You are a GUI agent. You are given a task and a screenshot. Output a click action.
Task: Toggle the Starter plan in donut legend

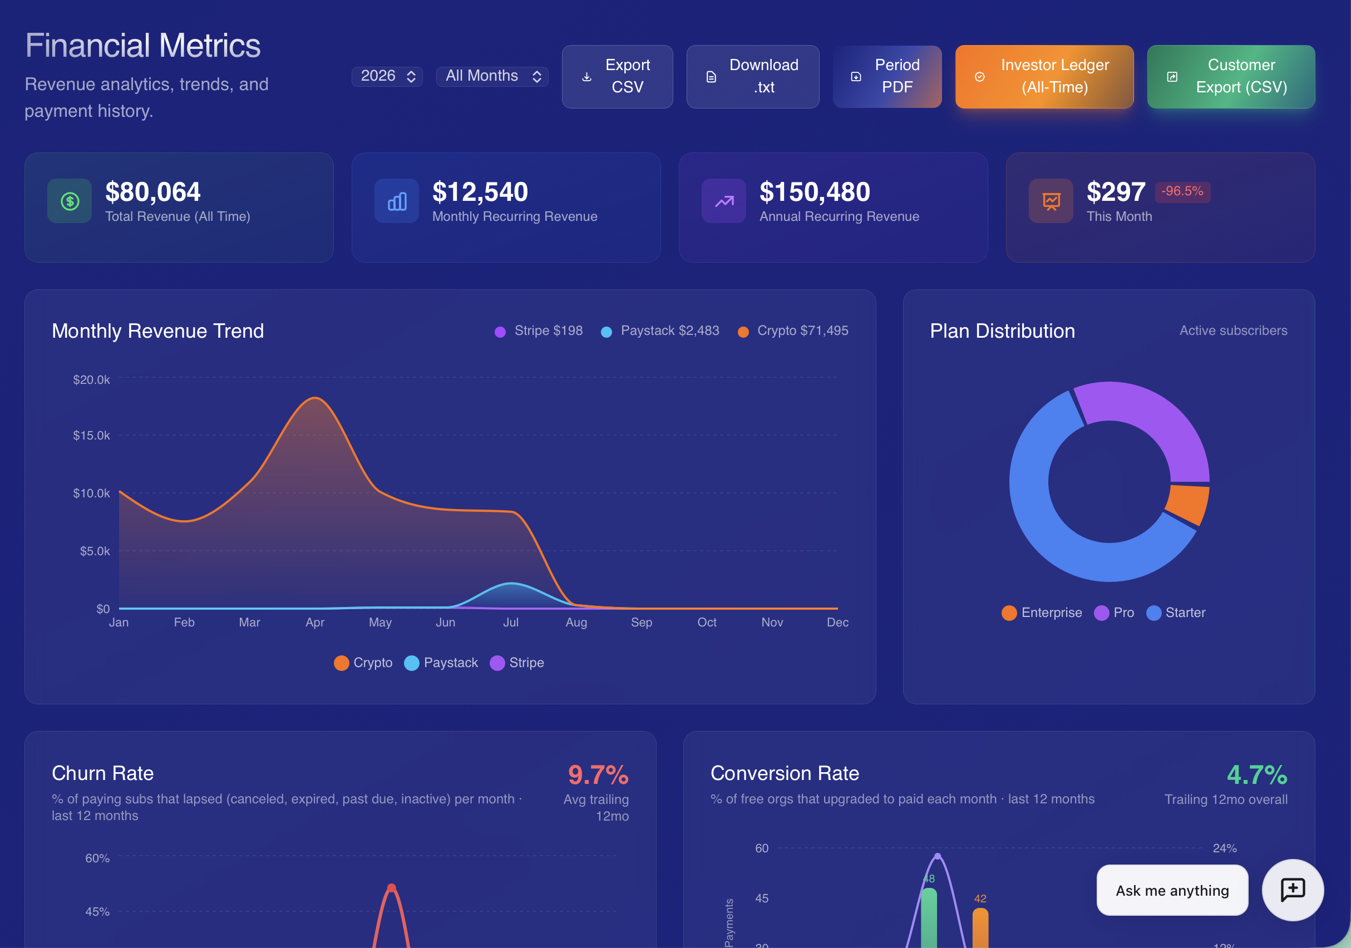pyautogui.click(x=1176, y=613)
